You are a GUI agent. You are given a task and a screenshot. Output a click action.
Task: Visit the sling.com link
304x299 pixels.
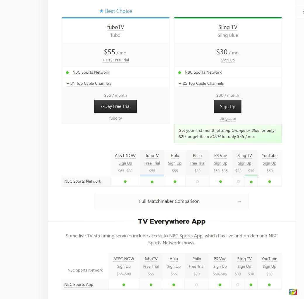pyautogui.click(x=228, y=119)
